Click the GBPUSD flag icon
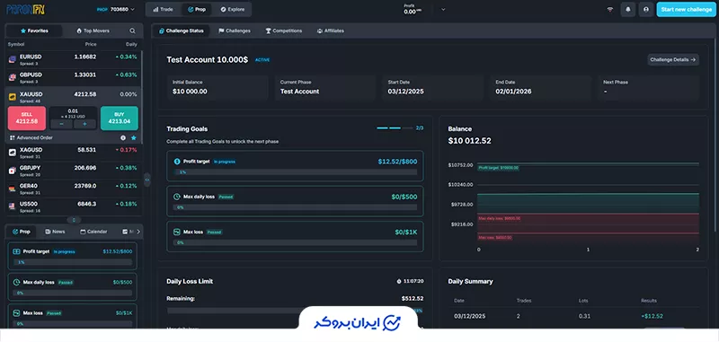Image resolution: width=719 pixels, height=342 pixels. pos(13,77)
